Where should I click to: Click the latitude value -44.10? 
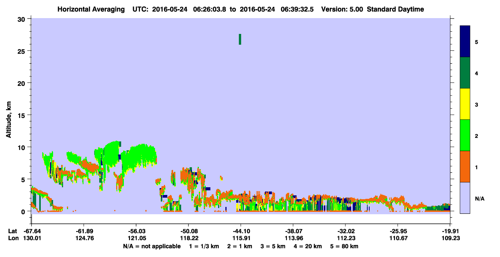[x=241, y=231]
